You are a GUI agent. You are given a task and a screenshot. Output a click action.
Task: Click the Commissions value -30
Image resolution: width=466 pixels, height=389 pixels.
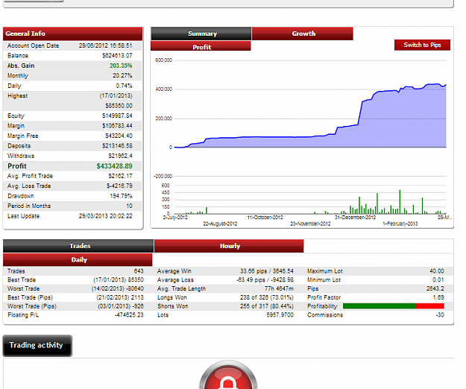(440, 315)
